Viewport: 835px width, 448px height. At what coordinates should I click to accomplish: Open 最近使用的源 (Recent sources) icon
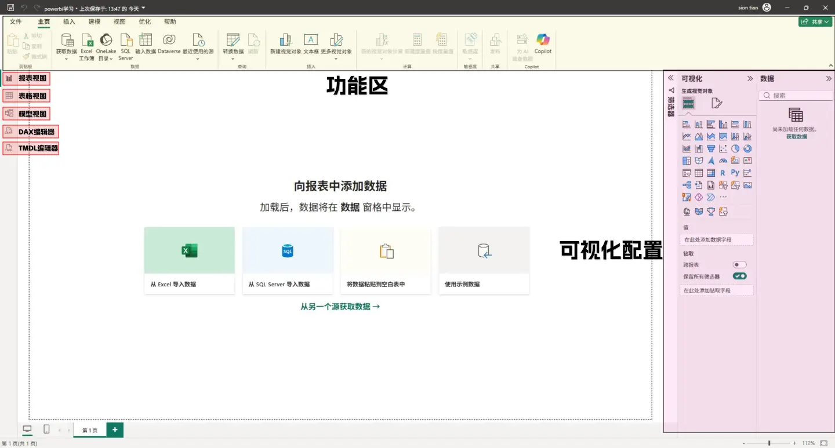point(198,40)
